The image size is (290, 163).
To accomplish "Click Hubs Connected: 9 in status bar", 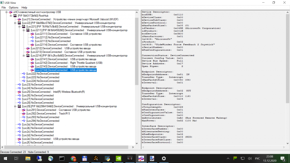I will point(38,152).
